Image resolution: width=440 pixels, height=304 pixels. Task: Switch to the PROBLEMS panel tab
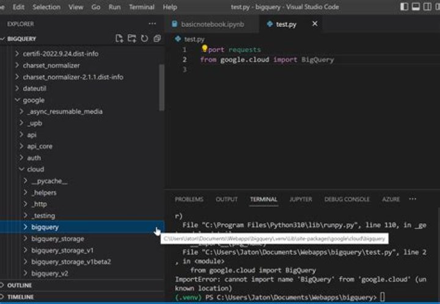click(x=189, y=199)
